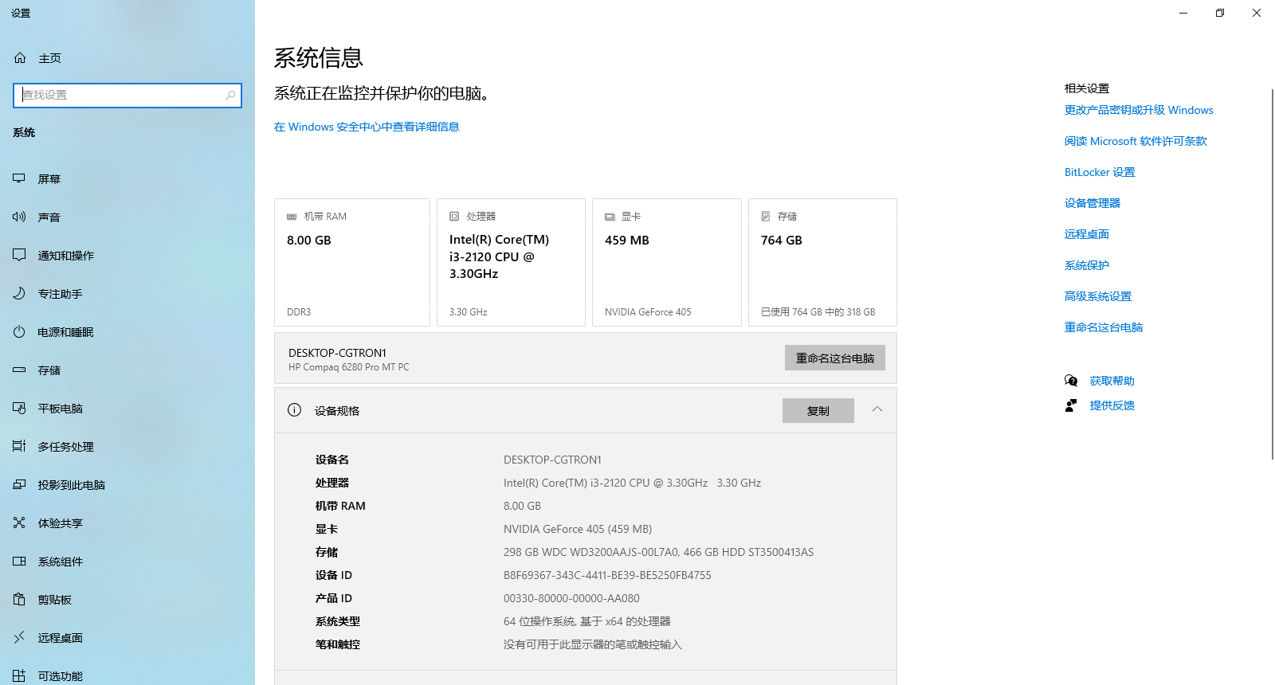Open Focus Assist (专注助手) moon icon
The image size is (1275, 685).
point(19,294)
